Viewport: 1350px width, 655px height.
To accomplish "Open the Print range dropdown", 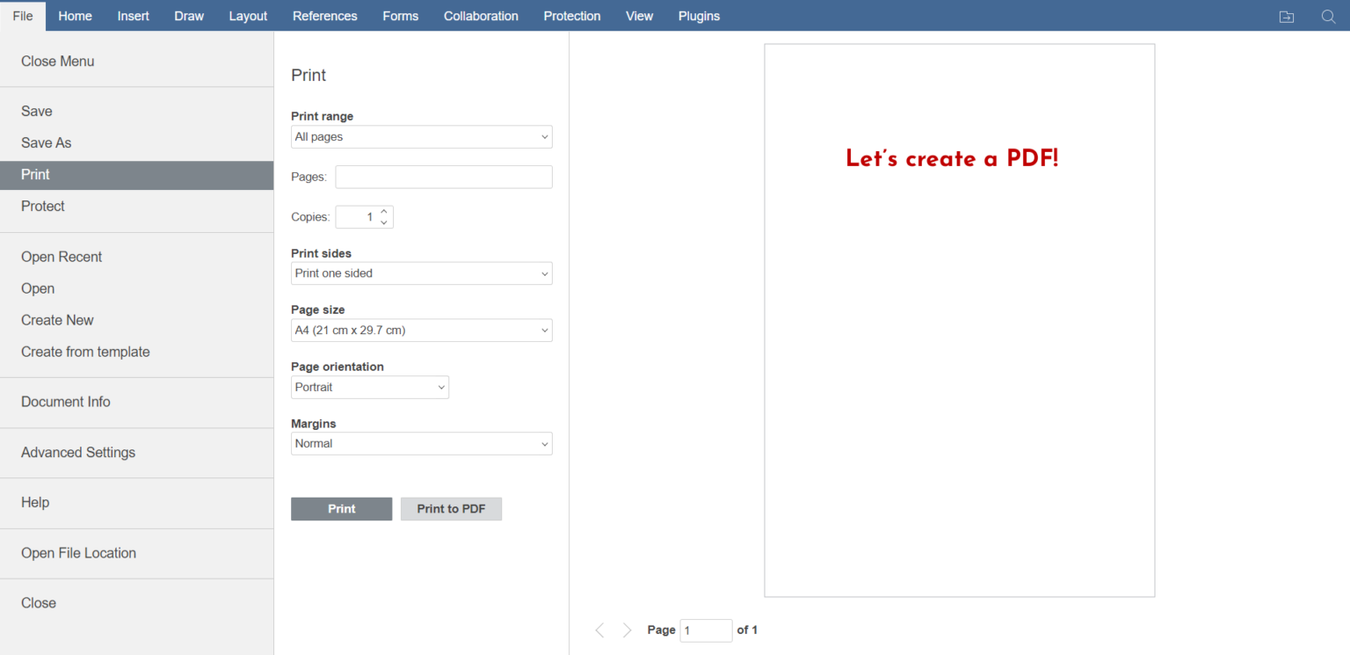I will 421,137.
